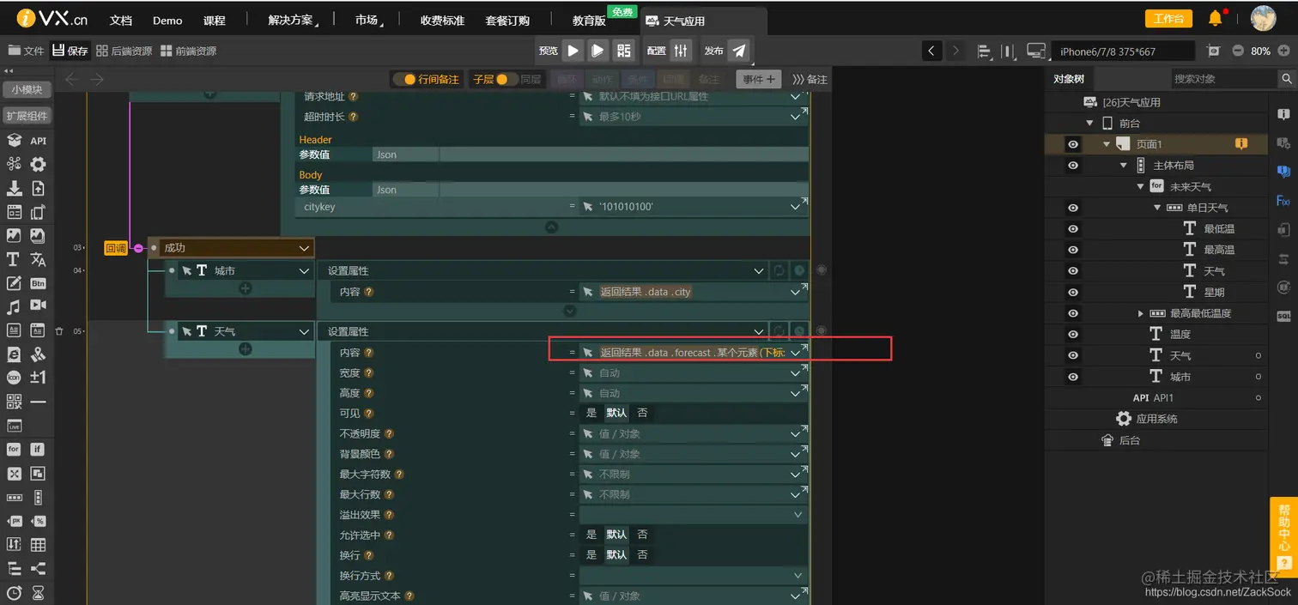Open 前端资源 frontend resources
1298x605 pixels.
188,51
